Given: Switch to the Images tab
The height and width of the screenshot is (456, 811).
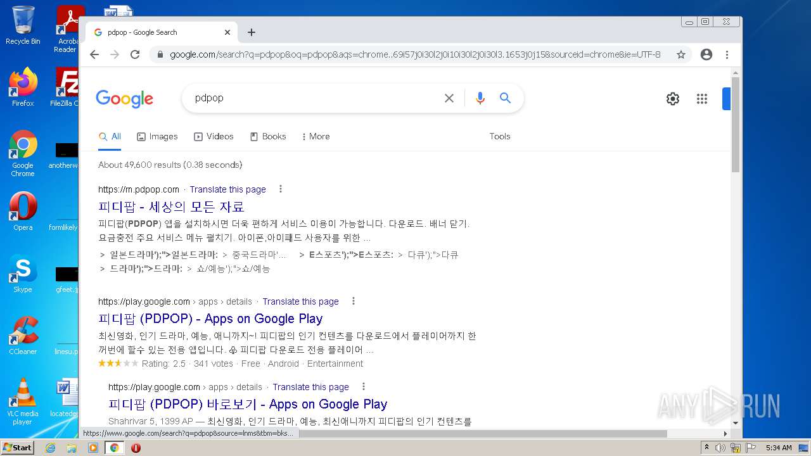Looking at the screenshot, I should coord(157,136).
